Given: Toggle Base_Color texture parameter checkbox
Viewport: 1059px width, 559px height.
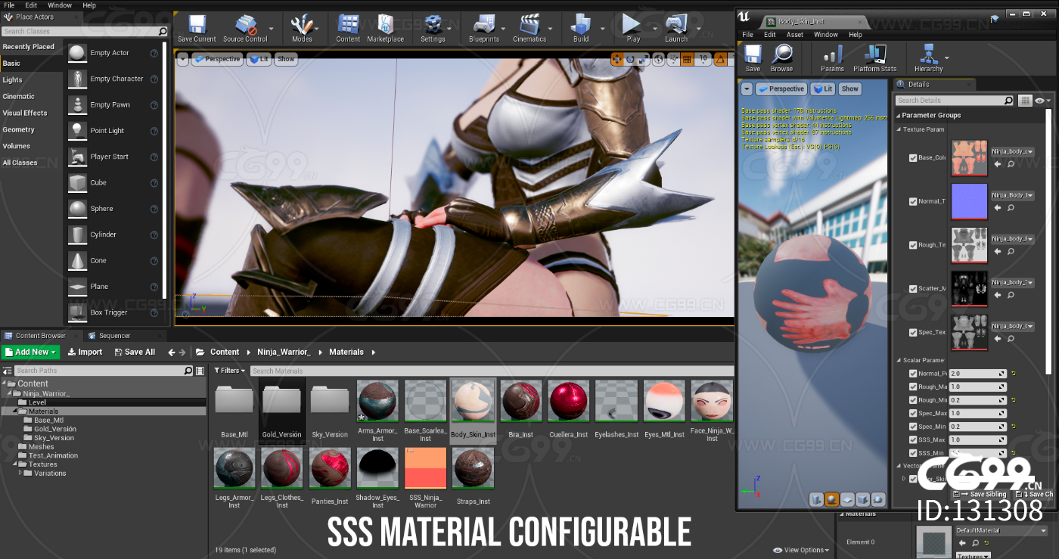Looking at the screenshot, I should coord(913,157).
